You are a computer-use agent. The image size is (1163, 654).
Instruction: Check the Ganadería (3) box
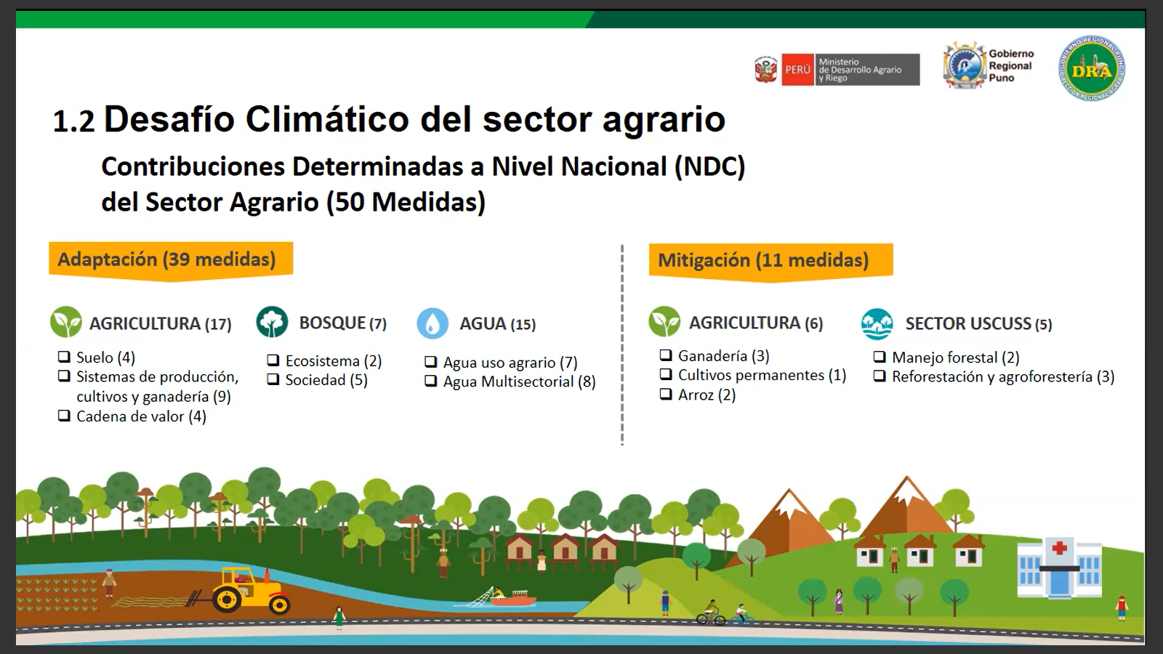[x=666, y=355]
